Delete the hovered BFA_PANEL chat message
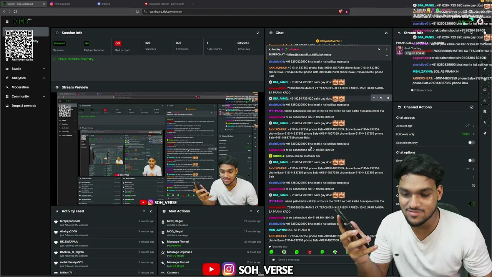This screenshot has height=277, width=492. pos(388,98)
